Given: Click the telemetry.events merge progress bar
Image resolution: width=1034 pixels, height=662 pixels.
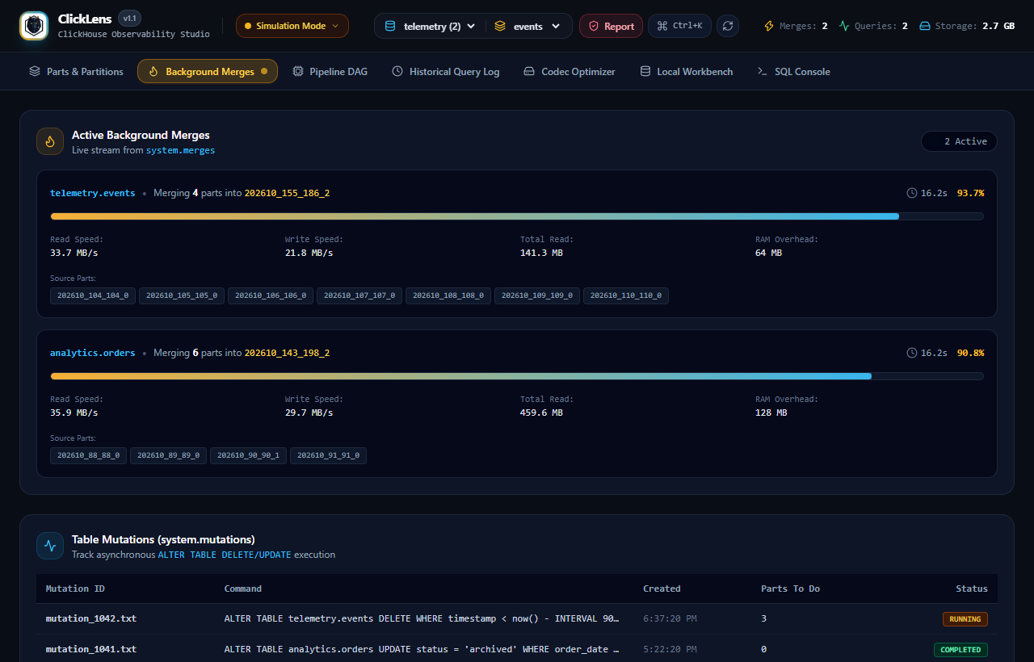Looking at the screenshot, I should point(517,216).
